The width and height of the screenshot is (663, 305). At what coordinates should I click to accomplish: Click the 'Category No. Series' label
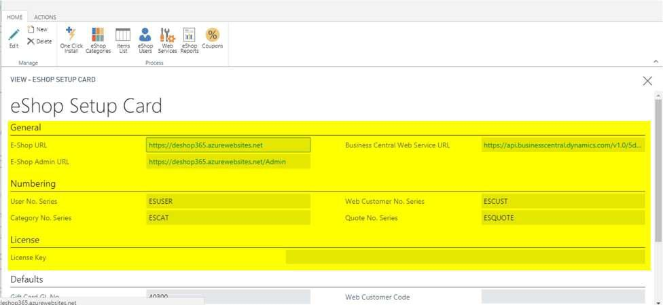(x=41, y=218)
